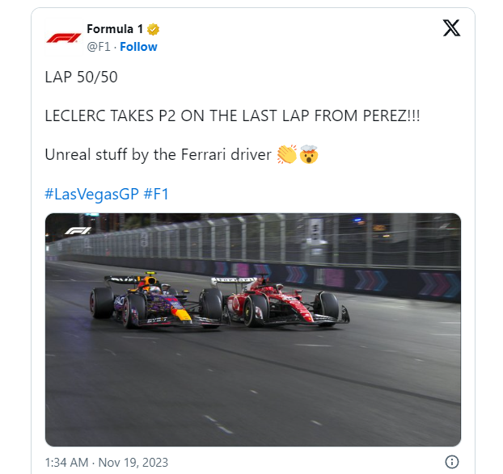Viewport: 503px width, 474px height.
Task: Click the exploding head emoji
Action: click(308, 154)
